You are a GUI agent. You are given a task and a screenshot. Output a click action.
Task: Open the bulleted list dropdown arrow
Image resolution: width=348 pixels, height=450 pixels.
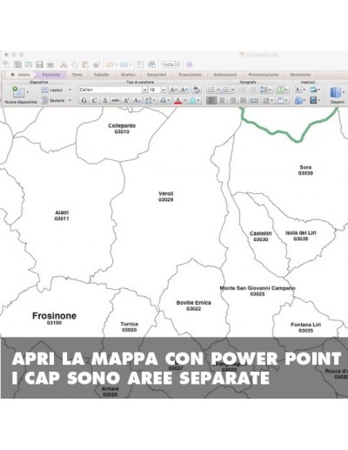218,90
